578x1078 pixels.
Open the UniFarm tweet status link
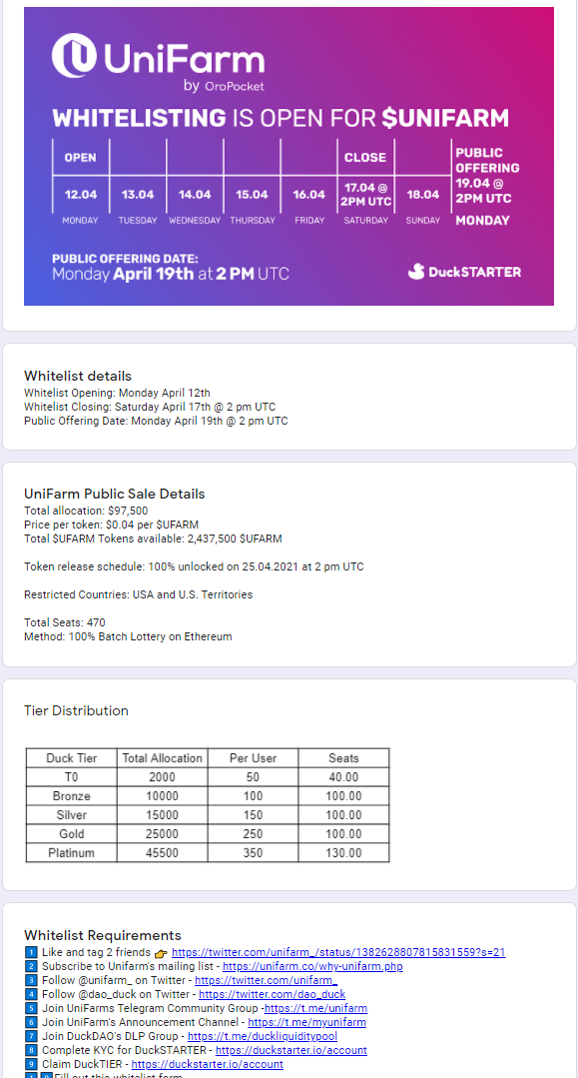pos(338,953)
